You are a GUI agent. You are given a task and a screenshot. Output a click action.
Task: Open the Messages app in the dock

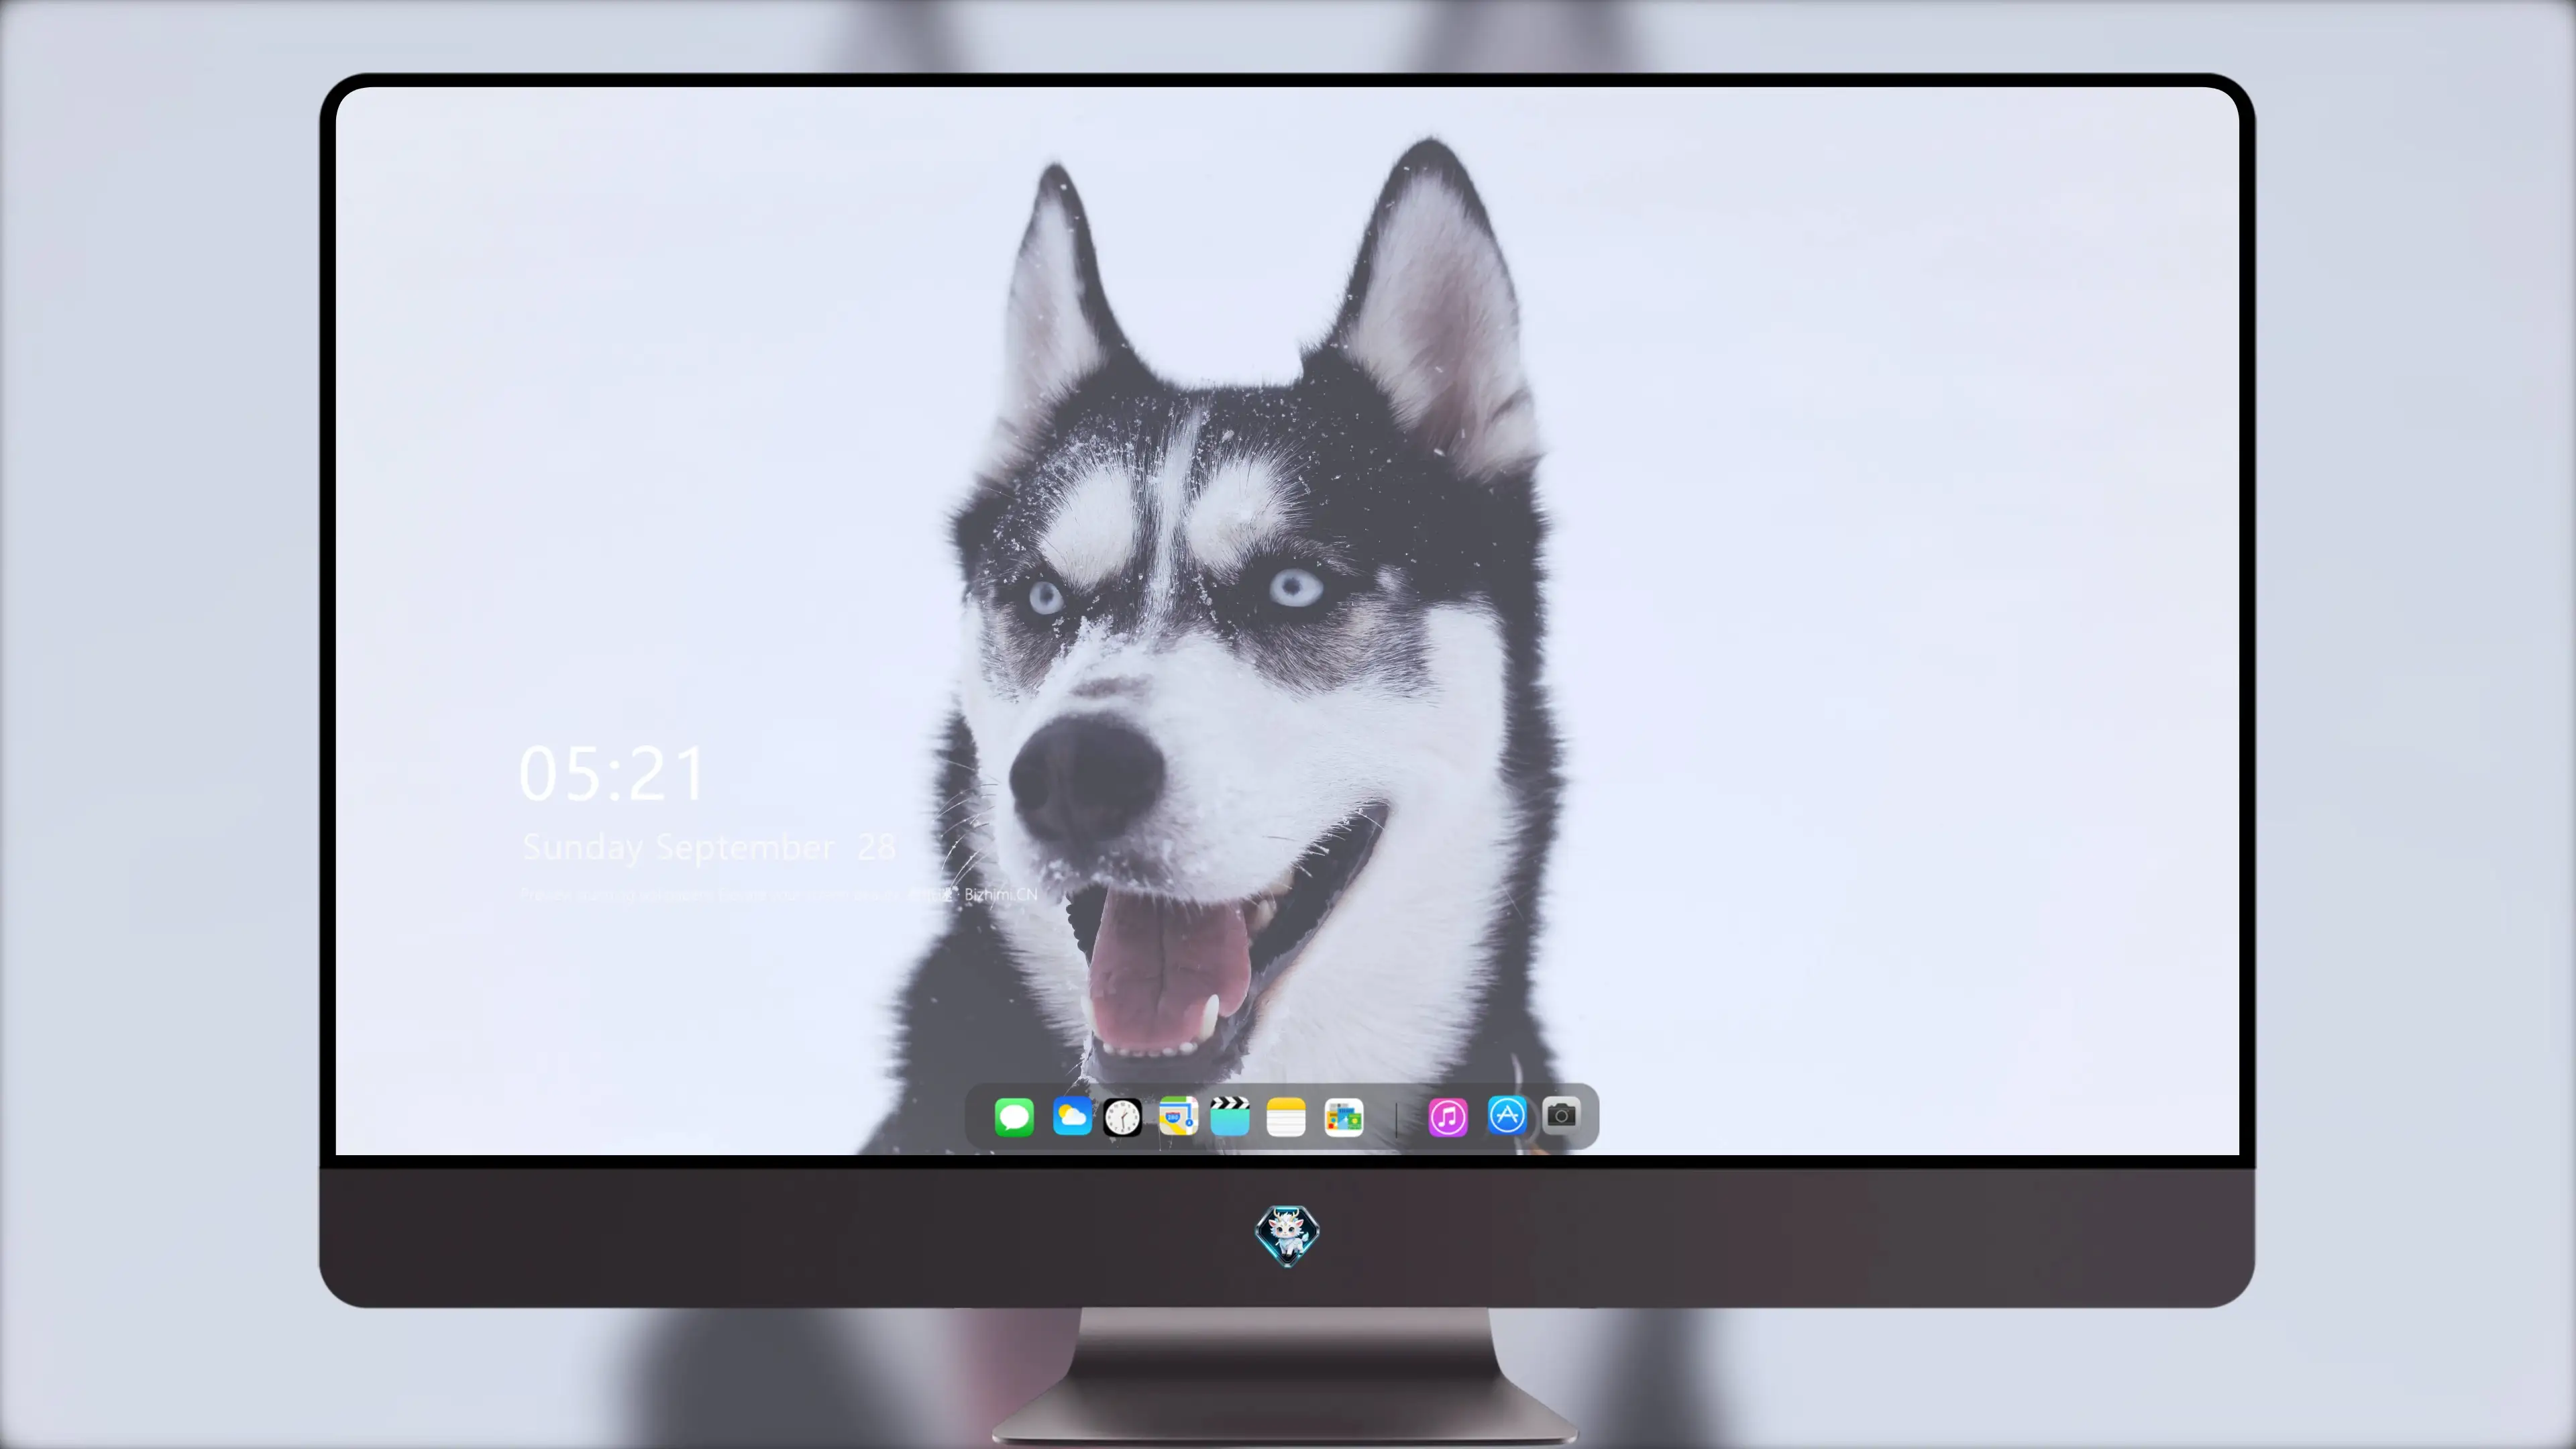pyautogui.click(x=1014, y=1117)
